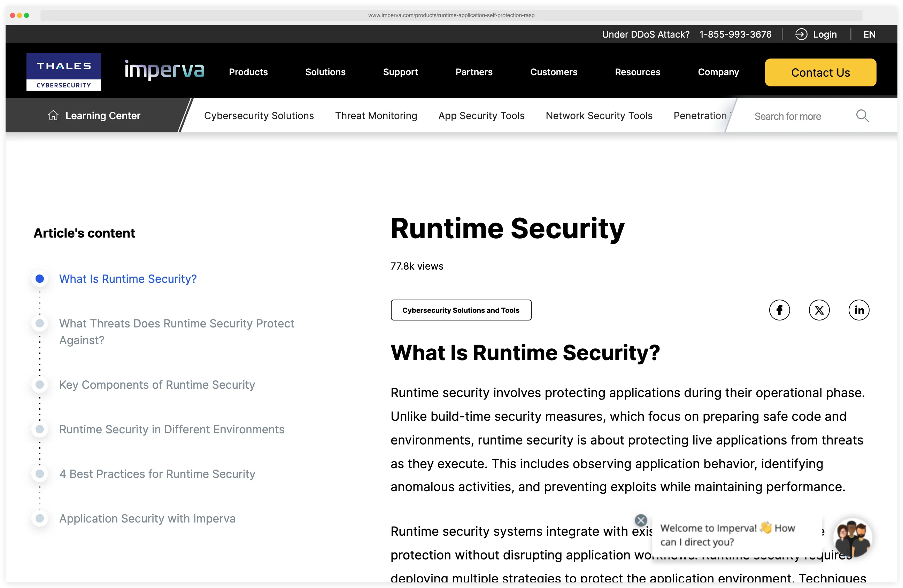Click the Thales Cybersecurity logo
The width and height of the screenshot is (903, 588).
[63, 72]
